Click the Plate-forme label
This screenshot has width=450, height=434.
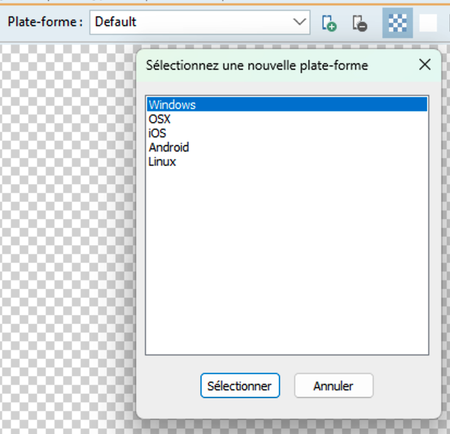[45, 22]
